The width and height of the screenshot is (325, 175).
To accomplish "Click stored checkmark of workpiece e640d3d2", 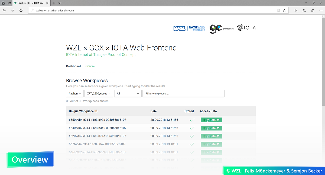I will 192,128.
